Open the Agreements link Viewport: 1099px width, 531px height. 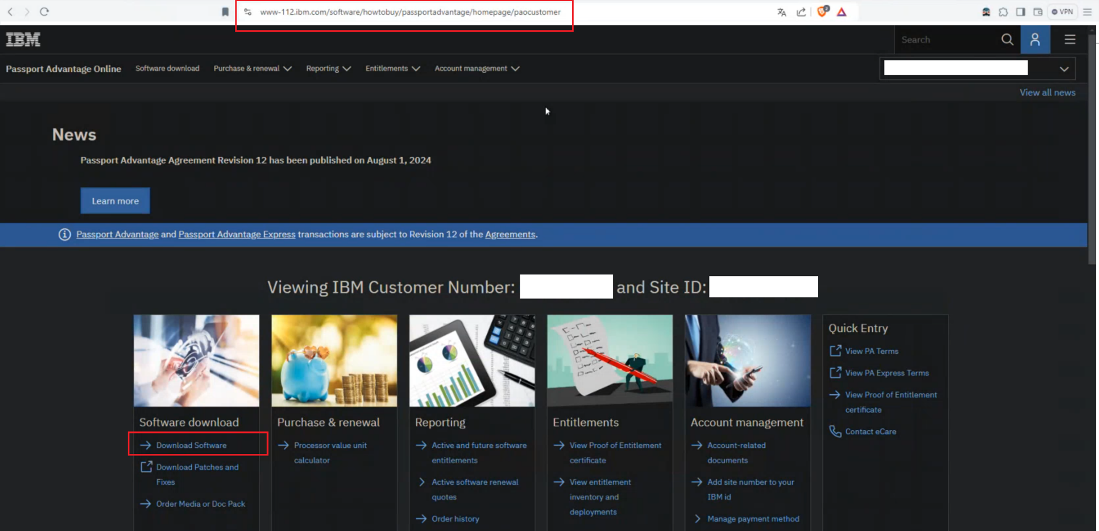pyautogui.click(x=510, y=234)
